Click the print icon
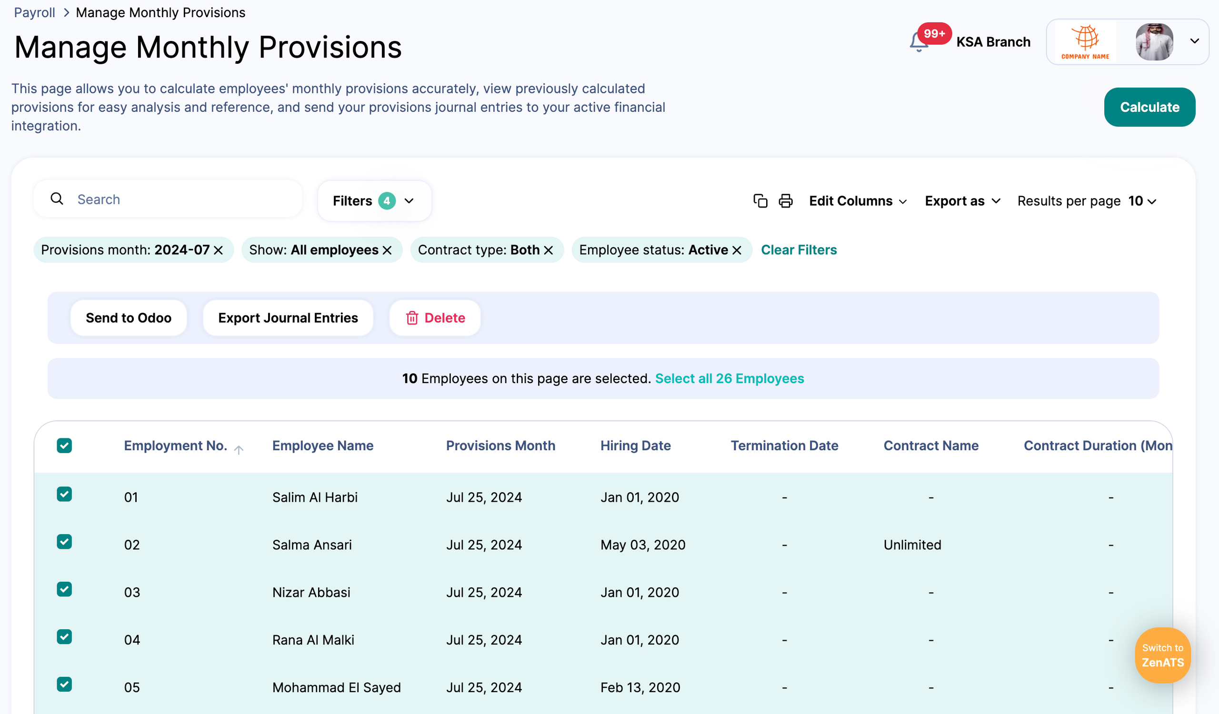Image resolution: width=1219 pixels, height=714 pixels. tap(785, 200)
